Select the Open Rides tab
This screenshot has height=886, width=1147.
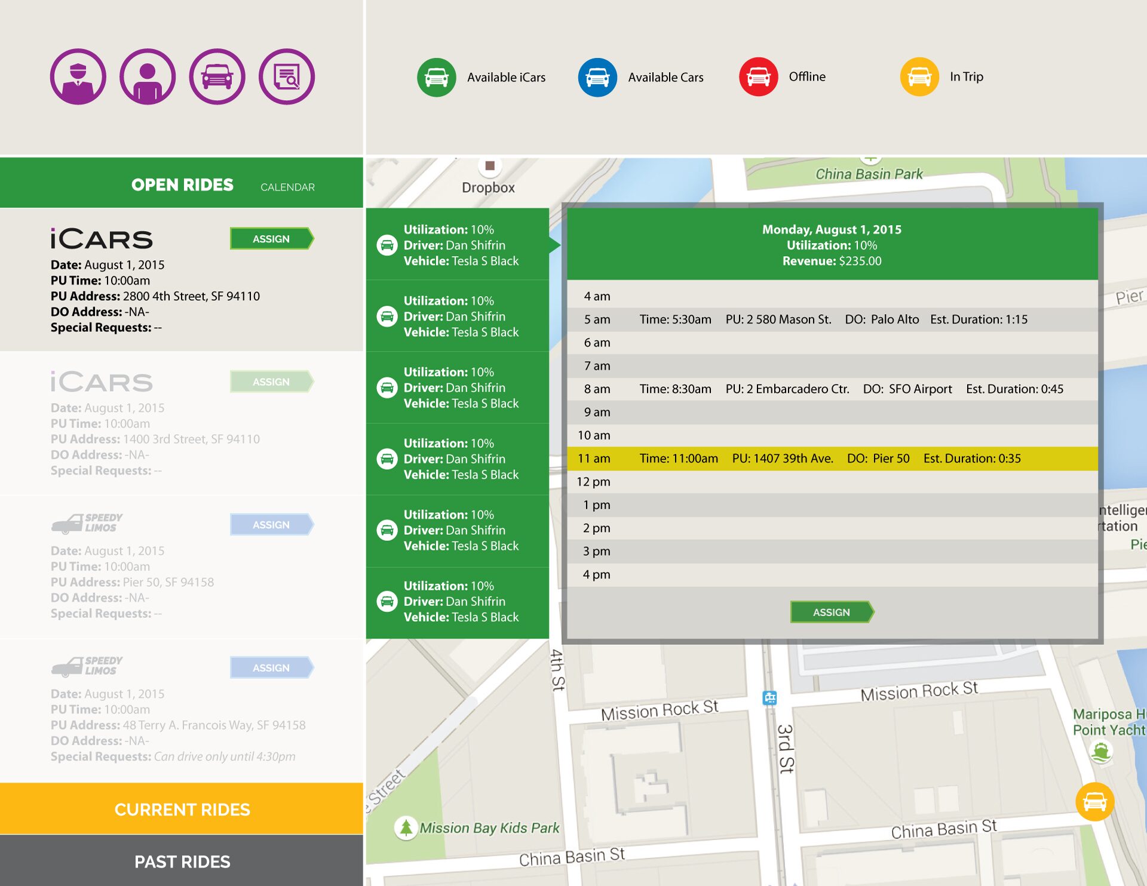[x=182, y=185]
